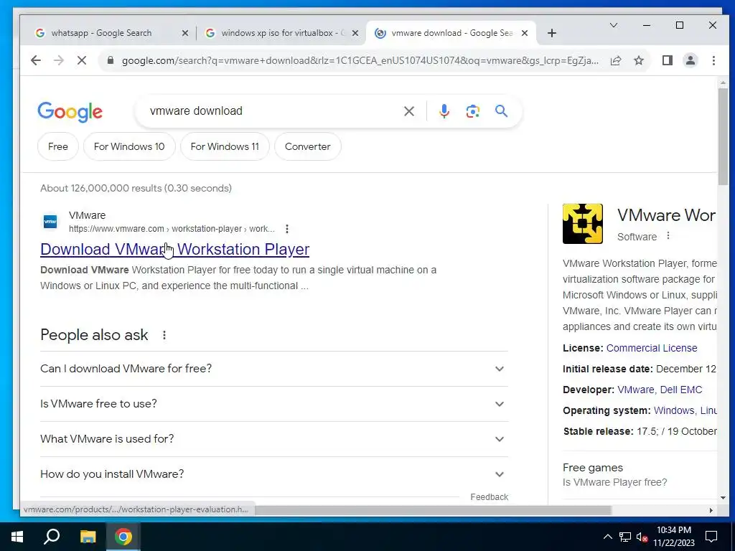The image size is (735, 551).
Task: Open the tab search dropdown chevron
Action: tap(613, 25)
